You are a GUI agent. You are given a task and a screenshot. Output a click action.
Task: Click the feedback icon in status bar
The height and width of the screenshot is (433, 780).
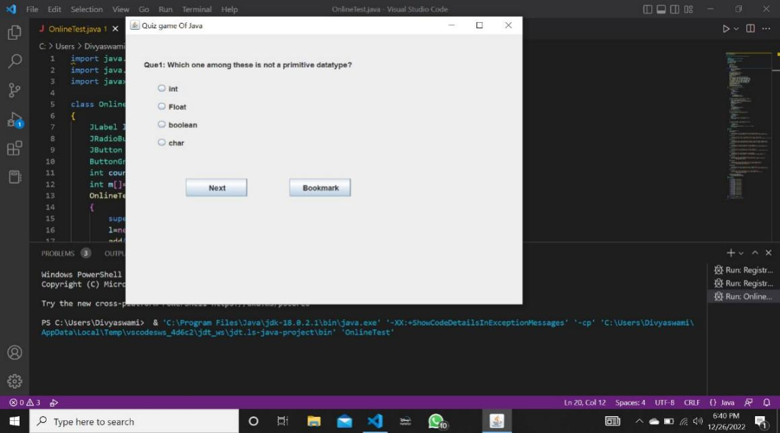[748, 402]
